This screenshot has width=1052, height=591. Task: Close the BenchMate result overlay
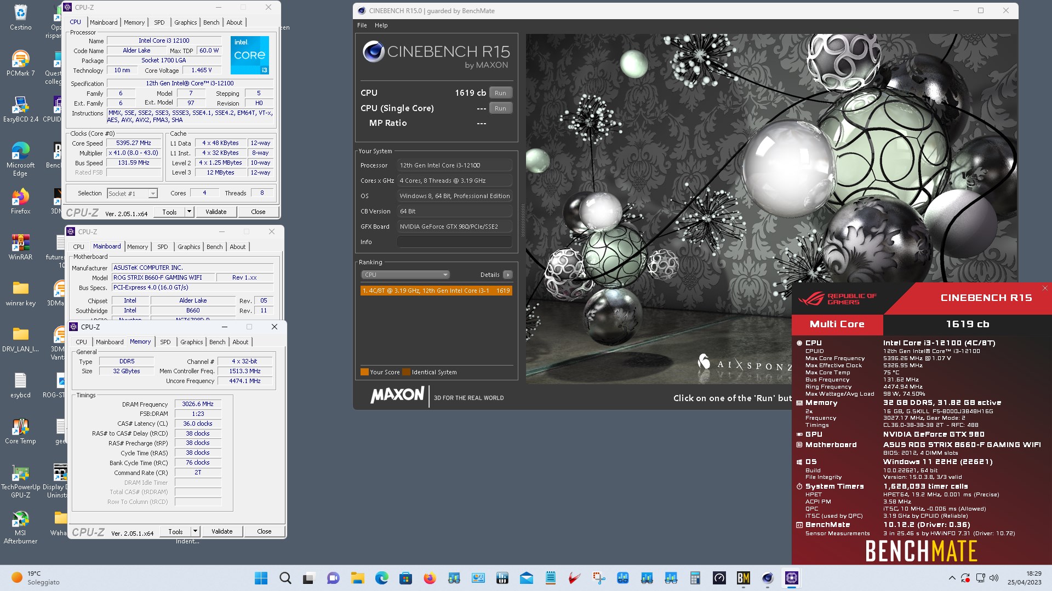tap(1044, 288)
